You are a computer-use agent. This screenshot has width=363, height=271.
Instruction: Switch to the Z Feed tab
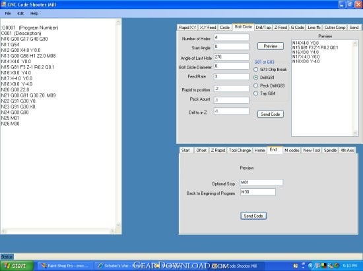tap(280, 28)
